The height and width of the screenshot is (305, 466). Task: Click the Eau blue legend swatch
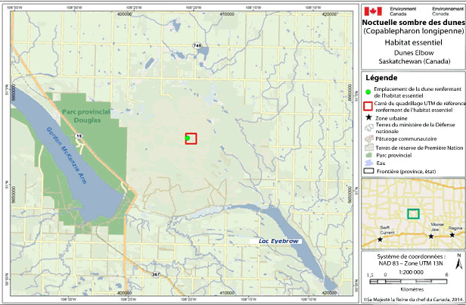[x=370, y=163]
